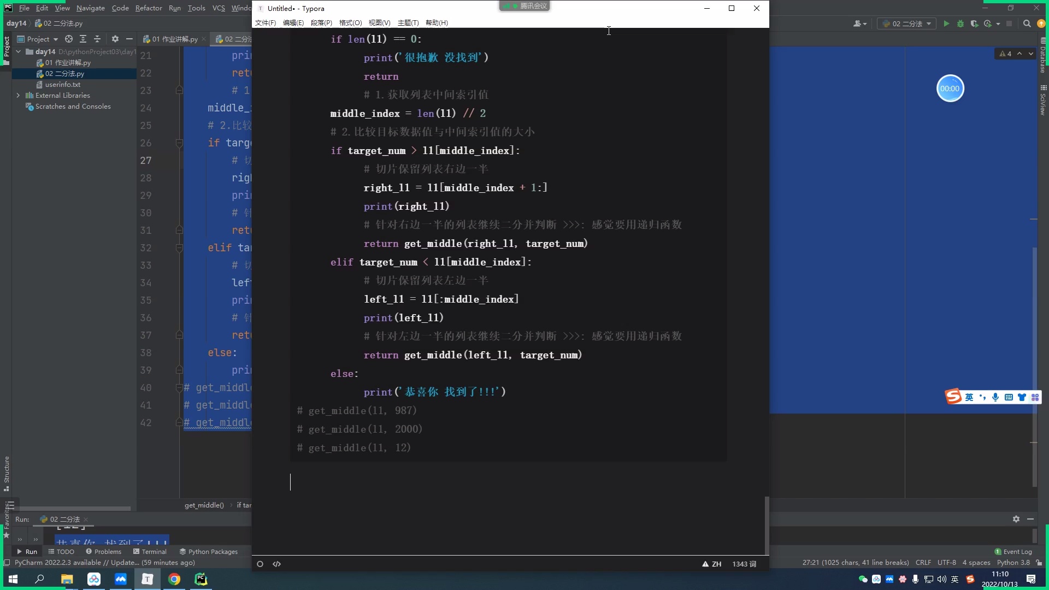Image resolution: width=1049 pixels, height=590 pixels.
Task: Collapse the day14 project folder
Action: coord(18,51)
